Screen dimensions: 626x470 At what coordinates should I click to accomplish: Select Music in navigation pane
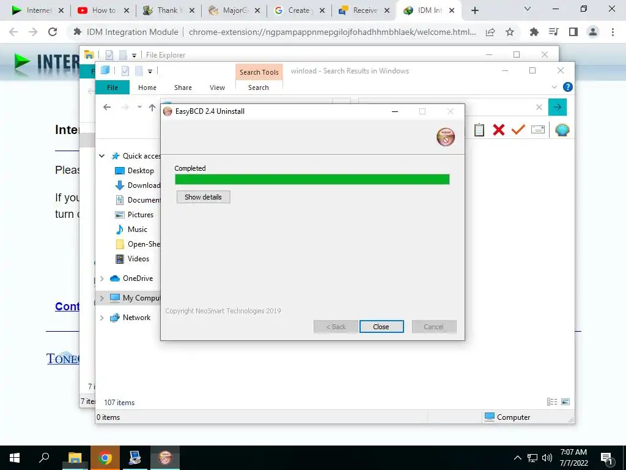click(x=131, y=229)
